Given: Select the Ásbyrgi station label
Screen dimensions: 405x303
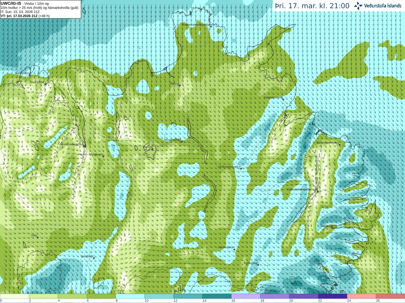Looking at the screenshot, I should click(x=174, y=83).
